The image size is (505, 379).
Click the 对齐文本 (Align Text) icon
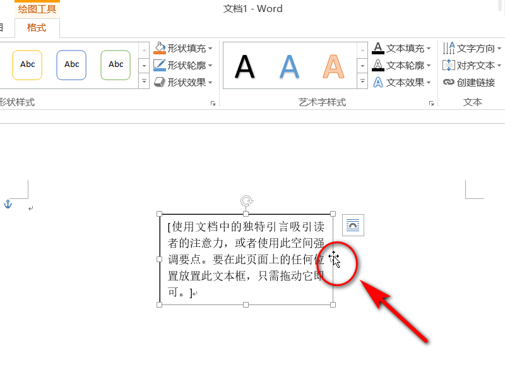coord(449,65)
